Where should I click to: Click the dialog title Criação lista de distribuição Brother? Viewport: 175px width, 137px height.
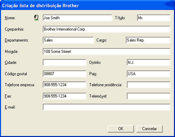pyautogui.click(x=41, y=6)
